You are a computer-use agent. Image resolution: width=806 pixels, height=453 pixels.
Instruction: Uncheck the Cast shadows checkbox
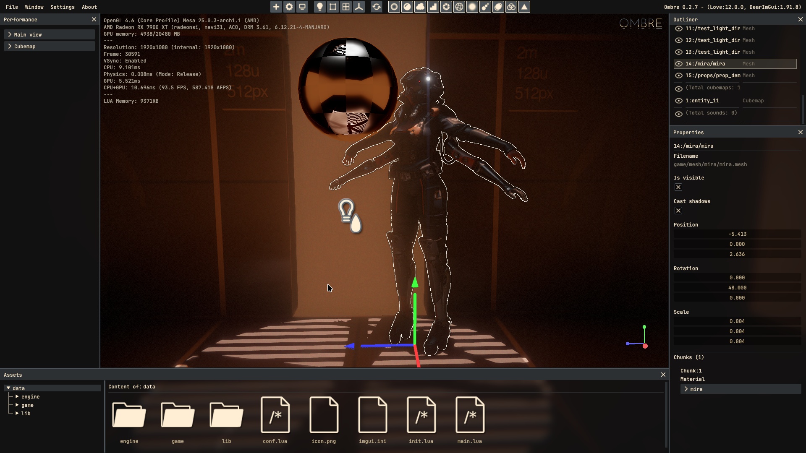678,211
